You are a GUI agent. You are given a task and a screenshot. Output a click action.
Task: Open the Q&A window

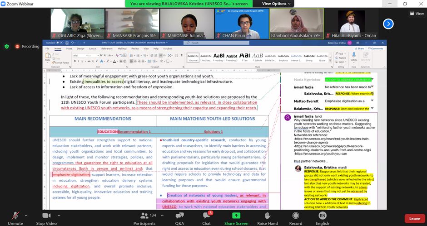[x=179, y=215]
